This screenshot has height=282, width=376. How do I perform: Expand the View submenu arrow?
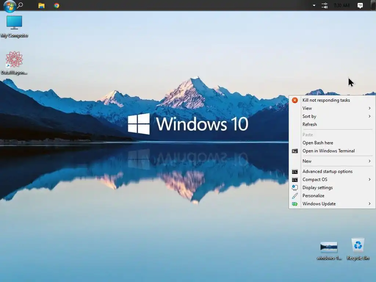tap(369, 108)
